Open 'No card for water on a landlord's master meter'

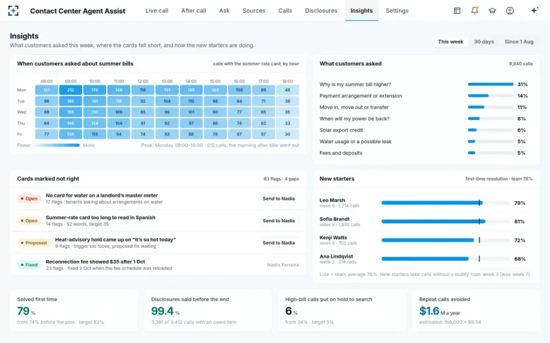coord(102,195)
